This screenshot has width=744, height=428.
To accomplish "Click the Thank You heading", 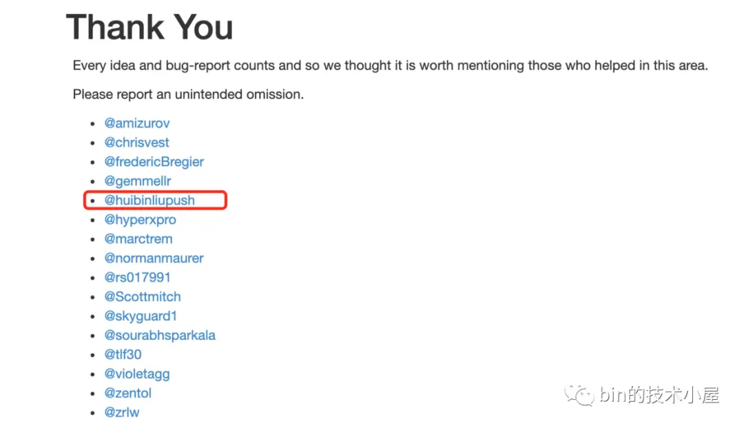I will (149, 28).
